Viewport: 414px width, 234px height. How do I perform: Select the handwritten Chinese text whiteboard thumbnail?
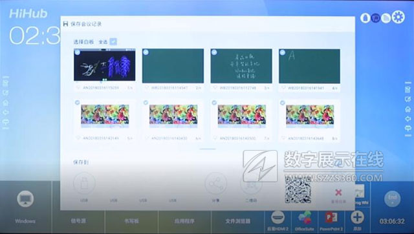coord(241,66)
